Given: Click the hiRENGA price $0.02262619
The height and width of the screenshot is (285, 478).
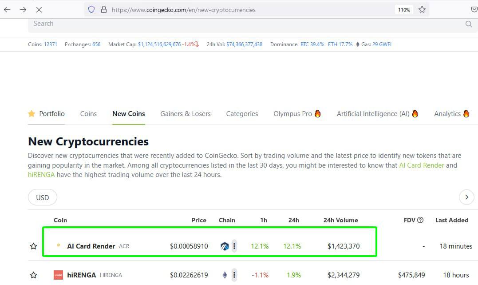Looking at the screenshot, I should tap(189, 275).
